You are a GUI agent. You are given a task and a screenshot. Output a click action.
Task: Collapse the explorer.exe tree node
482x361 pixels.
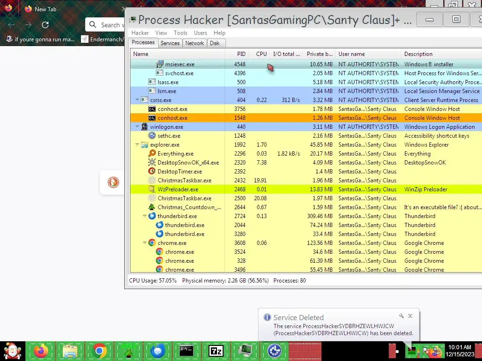[137, 144]
